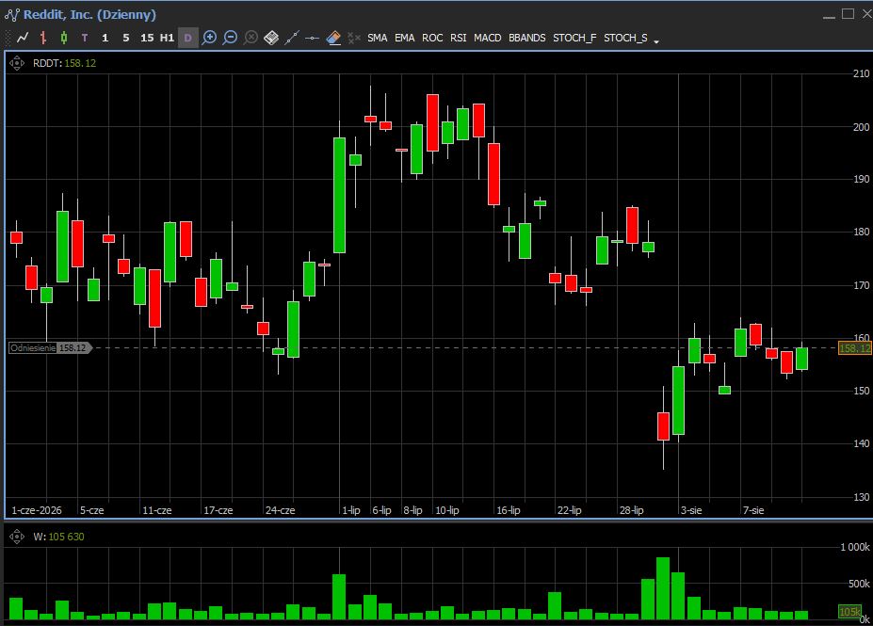The height and width of the screenshot is (626, 873).
Task: Click the 1-lip date axis label
Action: (351, 510)
